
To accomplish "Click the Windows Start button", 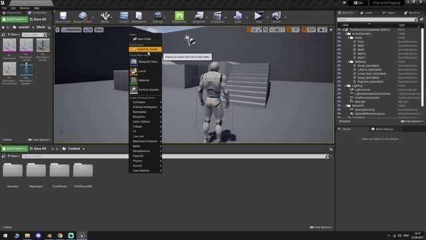I will point(5,235).
